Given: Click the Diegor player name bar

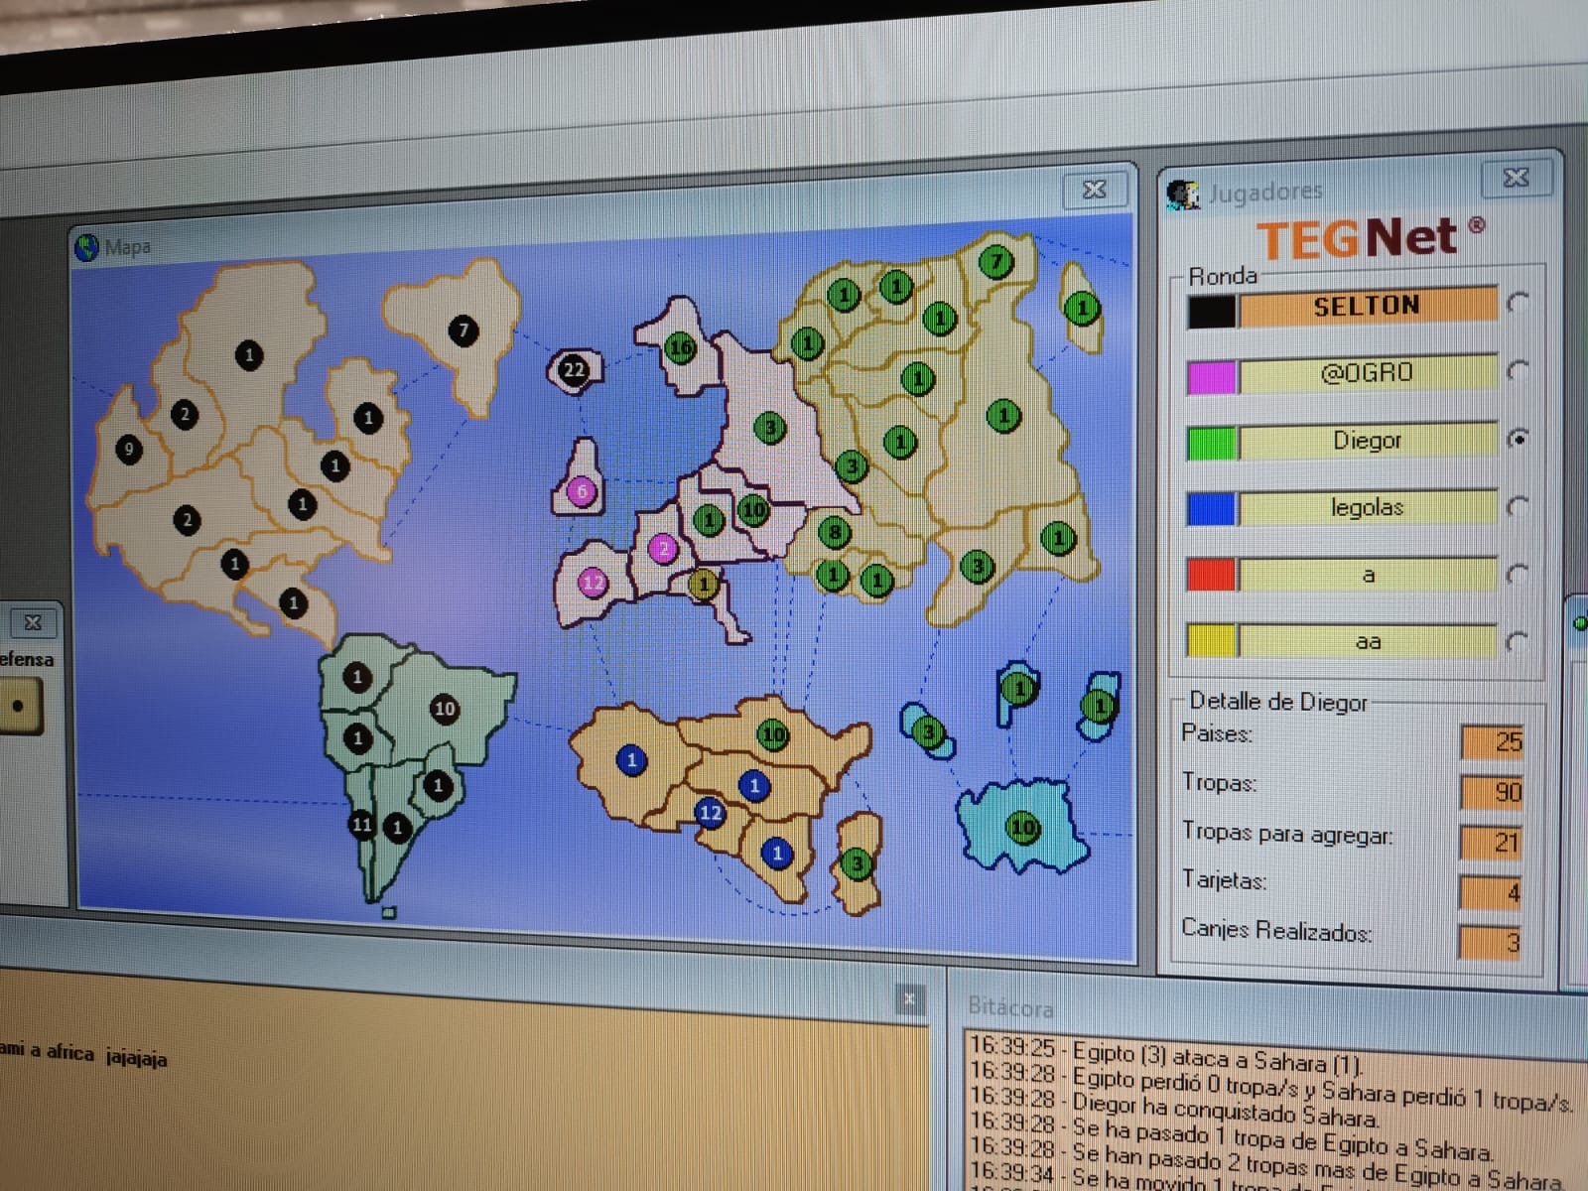Looking at the screenshot, I should tap(1367, 440).
